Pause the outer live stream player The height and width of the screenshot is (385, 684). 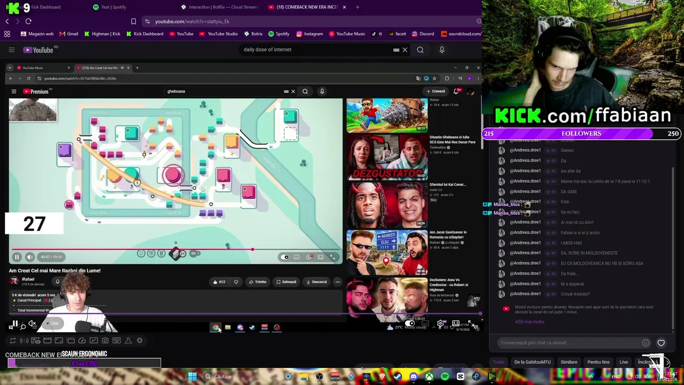tap(14, 324)
